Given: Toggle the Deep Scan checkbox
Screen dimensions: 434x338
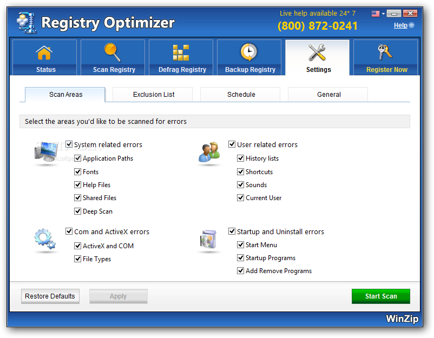Looking at the screenshot, I should (x=78, y=211).
